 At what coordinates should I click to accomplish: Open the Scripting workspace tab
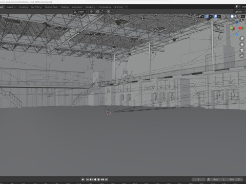(x=118, y=7)
